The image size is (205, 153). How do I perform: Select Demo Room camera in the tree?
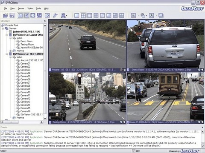click(x=26, y=41)
